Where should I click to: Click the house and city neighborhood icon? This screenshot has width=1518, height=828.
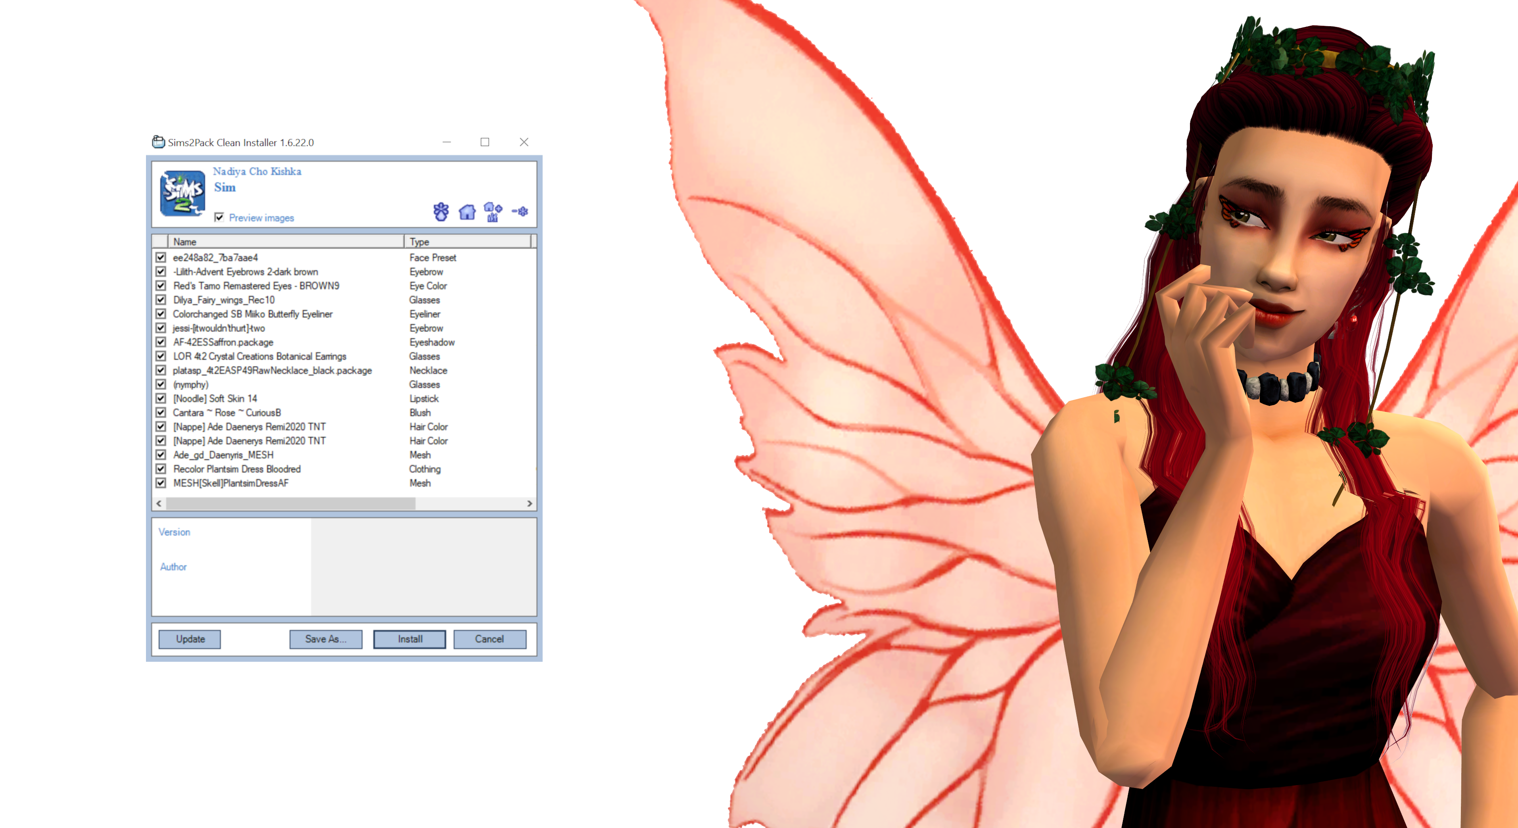point(493,211)
